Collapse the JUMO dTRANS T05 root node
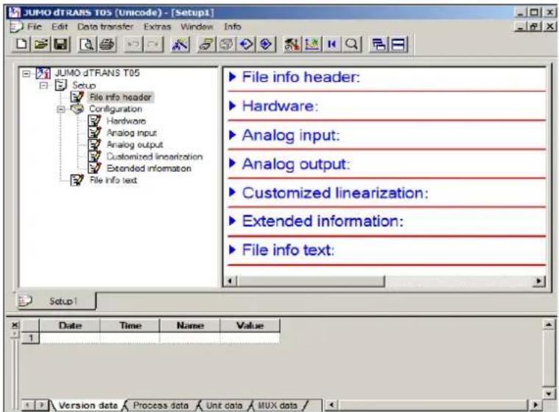The image size is (559, 412). tap(26, 74)
